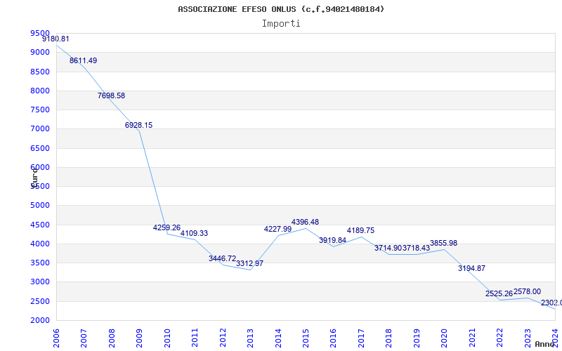This screenshot has height=351, width=562.
Task: Click x-axis year label 2016
Action: 333,338
